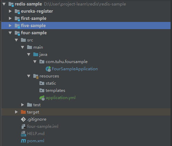Viewport: 172px width, 146px height.
Task: Select the static folder
Action: pos(51,83)
